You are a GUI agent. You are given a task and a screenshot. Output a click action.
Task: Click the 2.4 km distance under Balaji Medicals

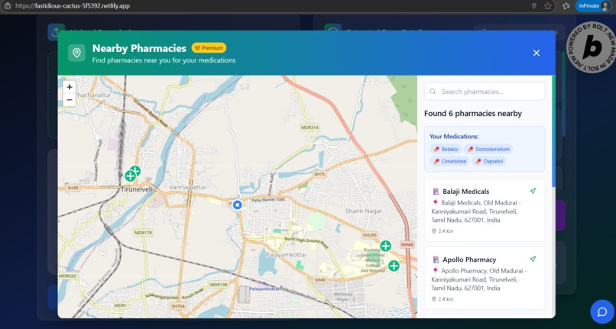click(x=443, y=231)
